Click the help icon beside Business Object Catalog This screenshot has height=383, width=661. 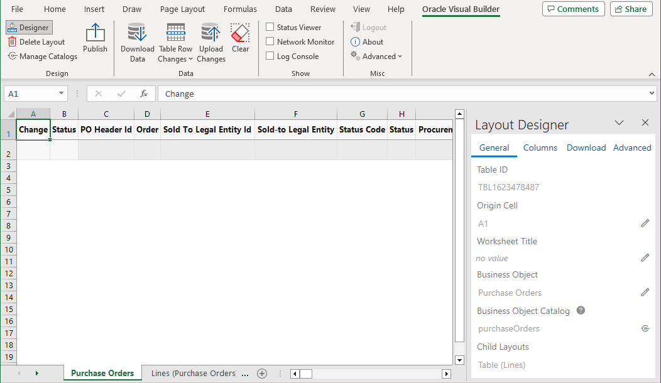pyautogui.click(x=580, y=310)
